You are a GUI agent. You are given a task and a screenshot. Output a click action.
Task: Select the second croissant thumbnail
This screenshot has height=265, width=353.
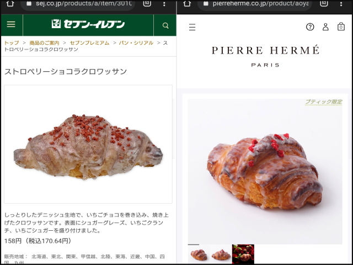point(221,255)
